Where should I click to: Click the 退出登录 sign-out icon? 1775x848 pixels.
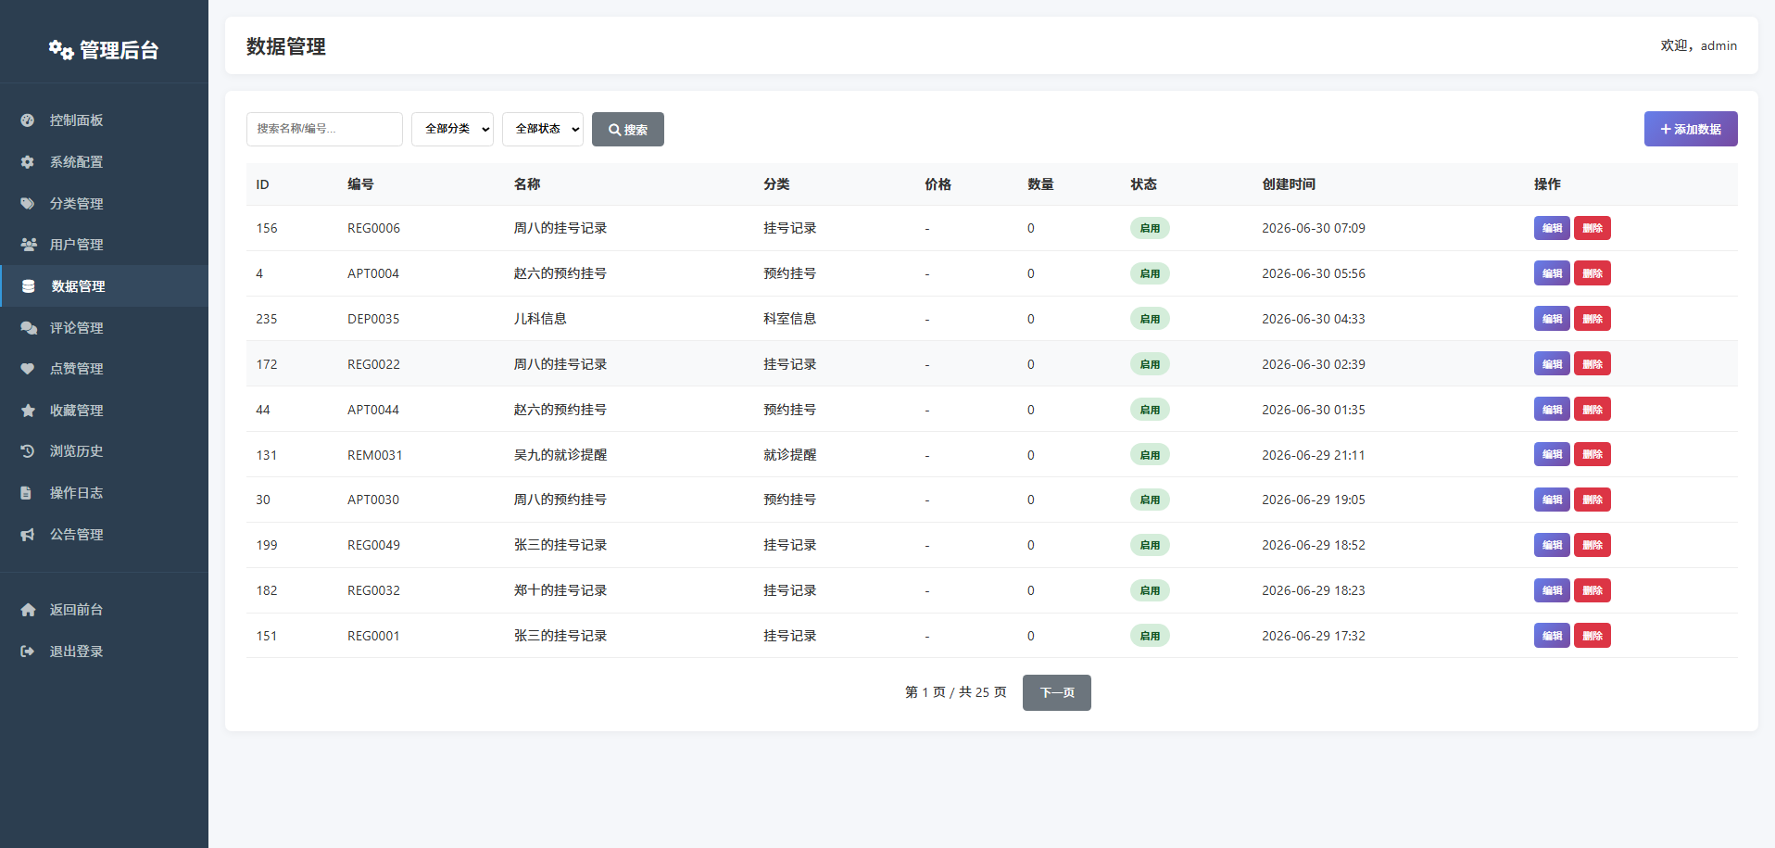pos(28,652)
